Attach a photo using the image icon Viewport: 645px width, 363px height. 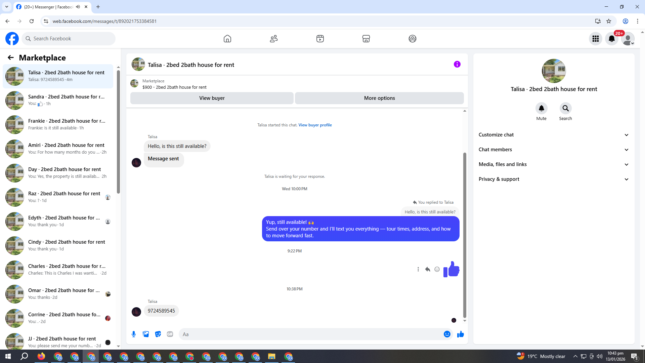[146, 334]
